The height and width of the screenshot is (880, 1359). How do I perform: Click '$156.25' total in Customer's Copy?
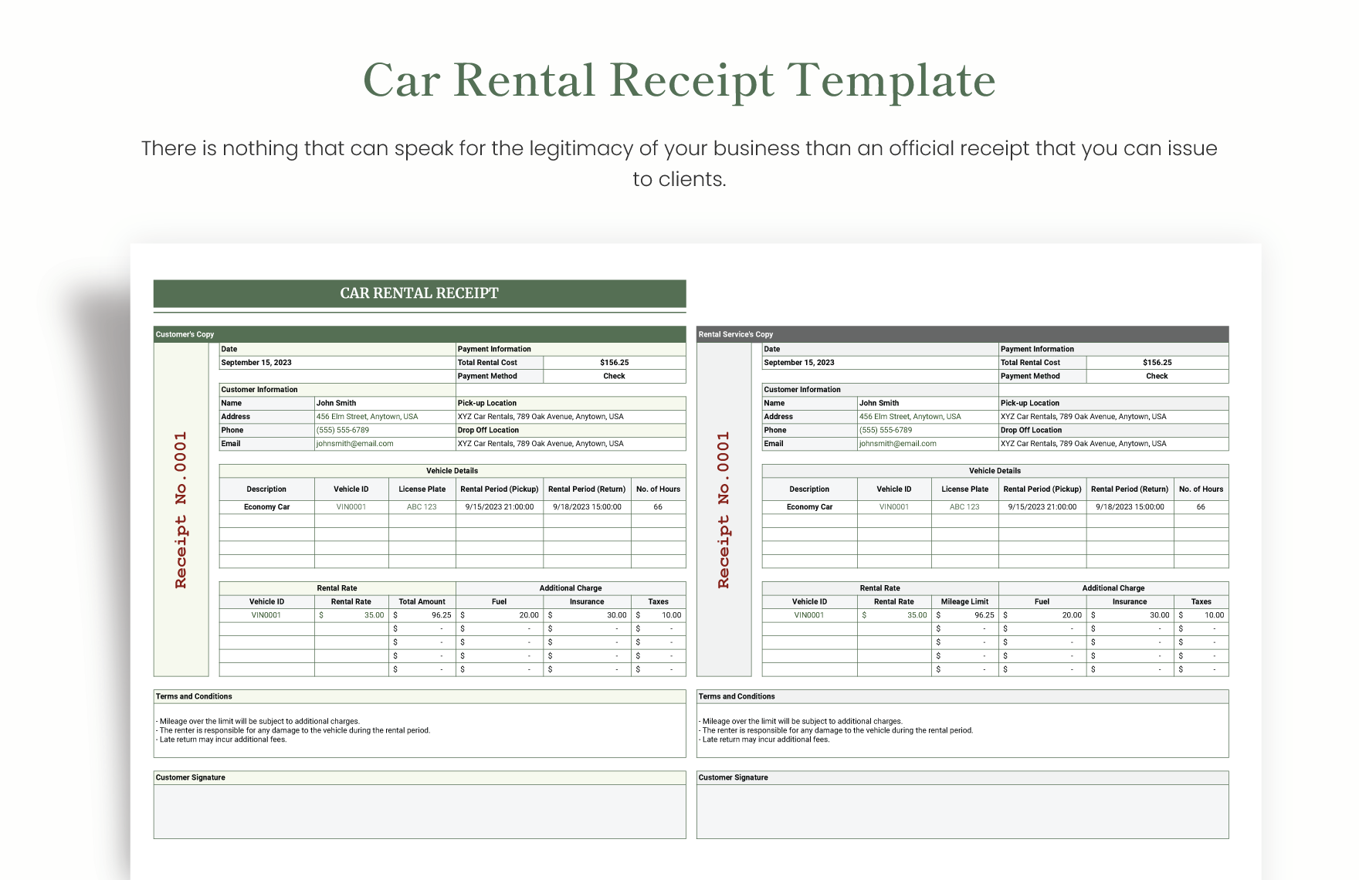pos(614,363)
